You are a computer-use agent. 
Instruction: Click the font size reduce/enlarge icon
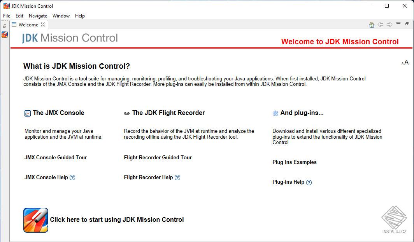tap(405, 63)
